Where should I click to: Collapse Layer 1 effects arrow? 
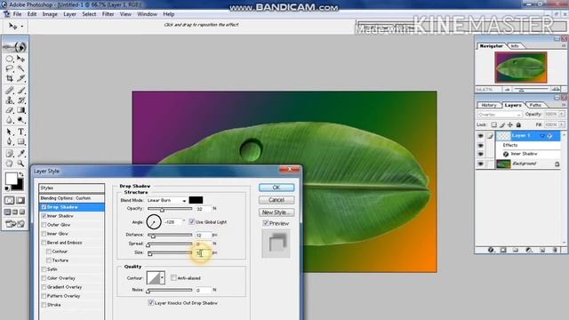point(542,136)
